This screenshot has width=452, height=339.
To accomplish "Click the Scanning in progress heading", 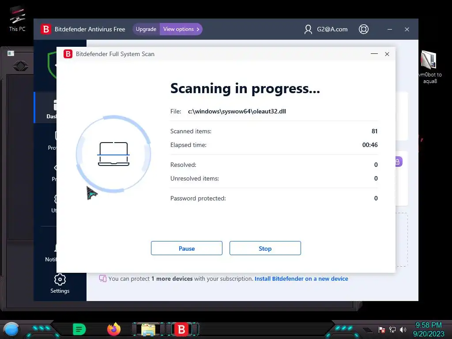I will pyautogui.click(x=245, y=88).
